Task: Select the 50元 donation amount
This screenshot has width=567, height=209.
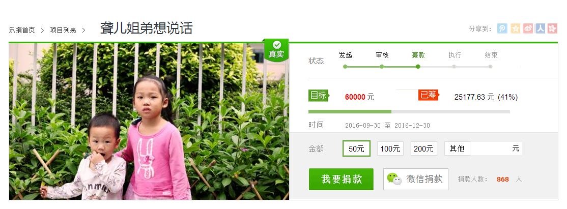Action: pyautogui.click(x=357, y=148)
